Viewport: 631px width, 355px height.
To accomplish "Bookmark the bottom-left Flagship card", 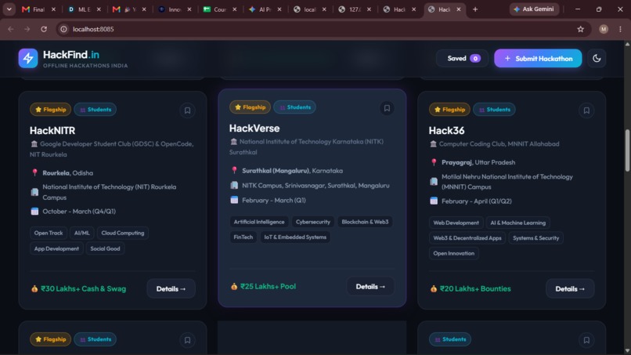I will [x=188, y=340].
